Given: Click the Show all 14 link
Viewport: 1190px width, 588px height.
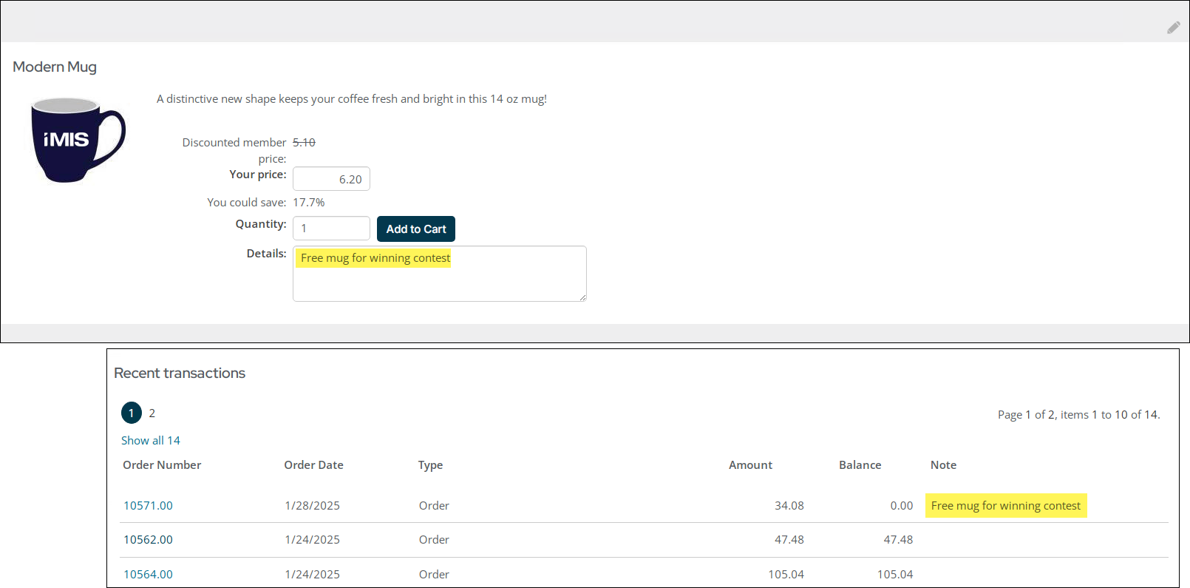Looking at the screenshot, I should [x=151, y=440].
